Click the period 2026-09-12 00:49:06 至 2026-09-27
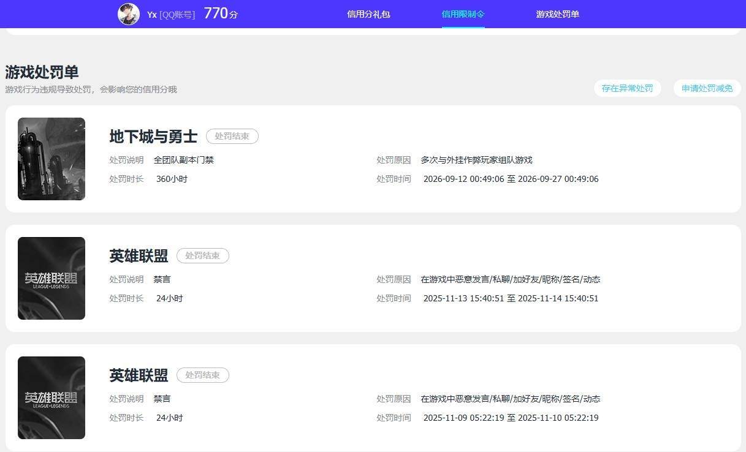 tap(511, 179)
